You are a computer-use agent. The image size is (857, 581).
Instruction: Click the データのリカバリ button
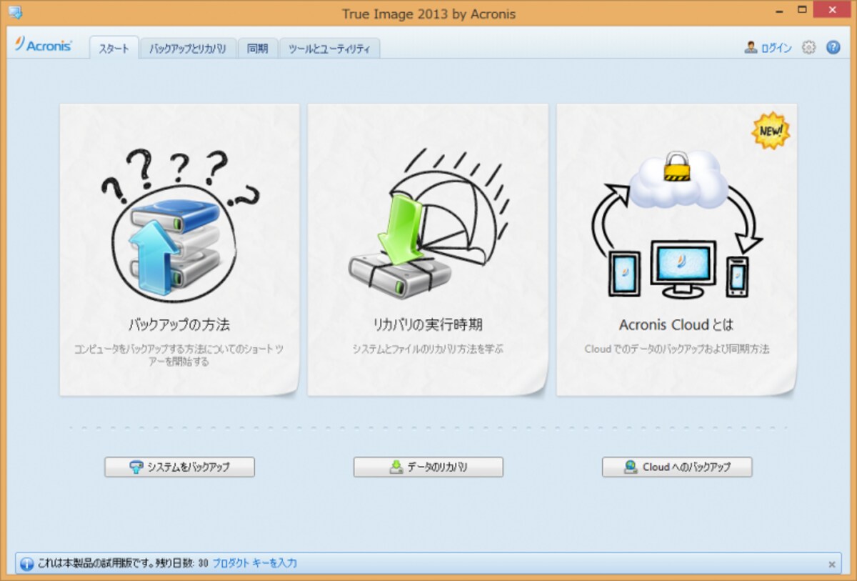428,467
